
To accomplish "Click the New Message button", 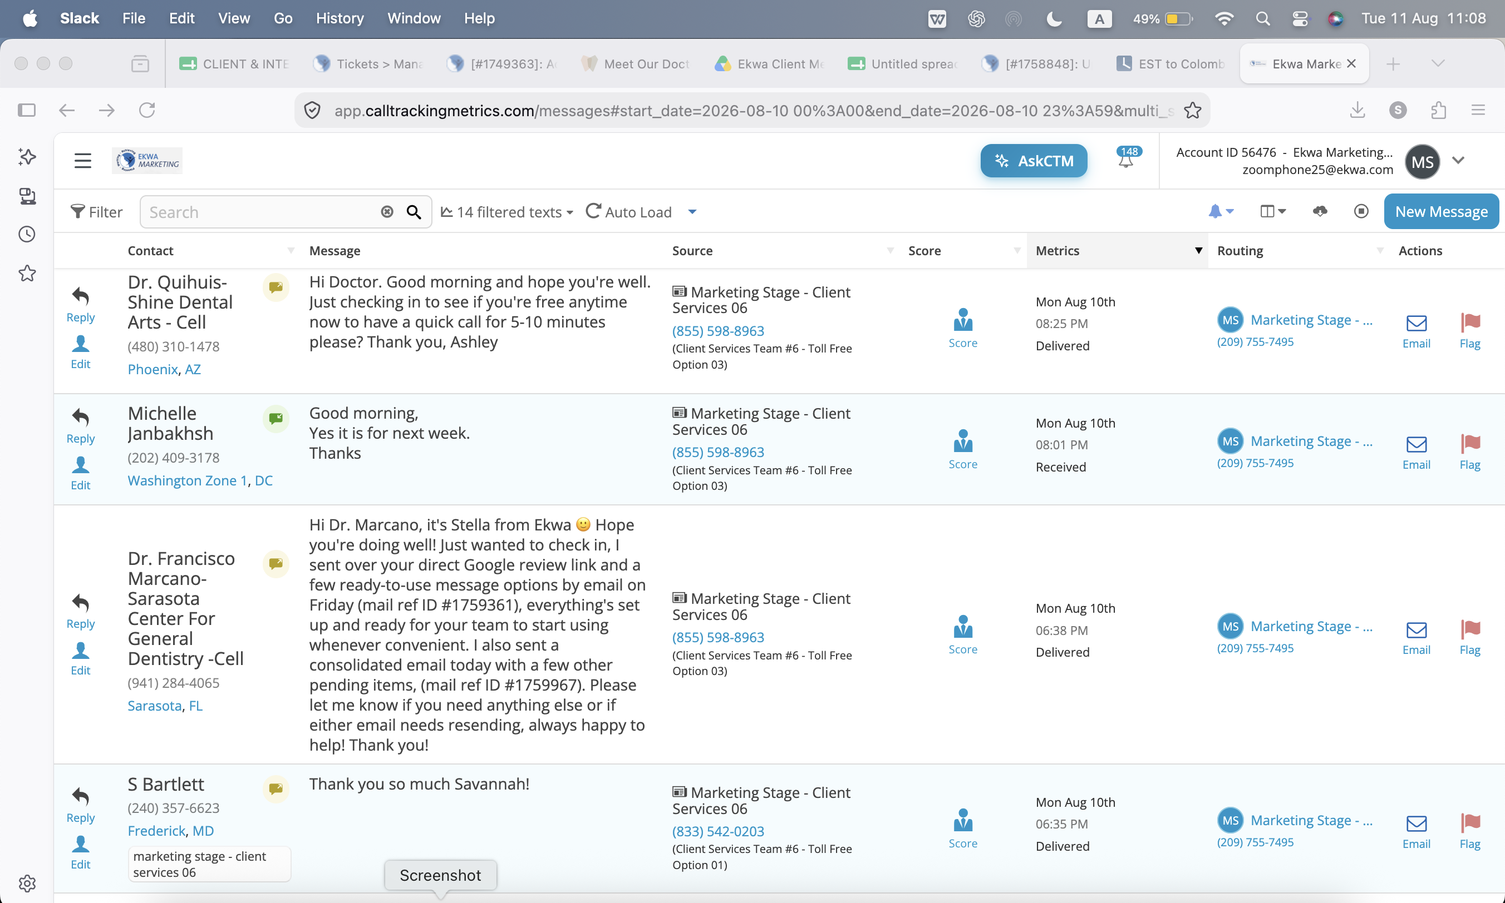I will pos(1440,212).
